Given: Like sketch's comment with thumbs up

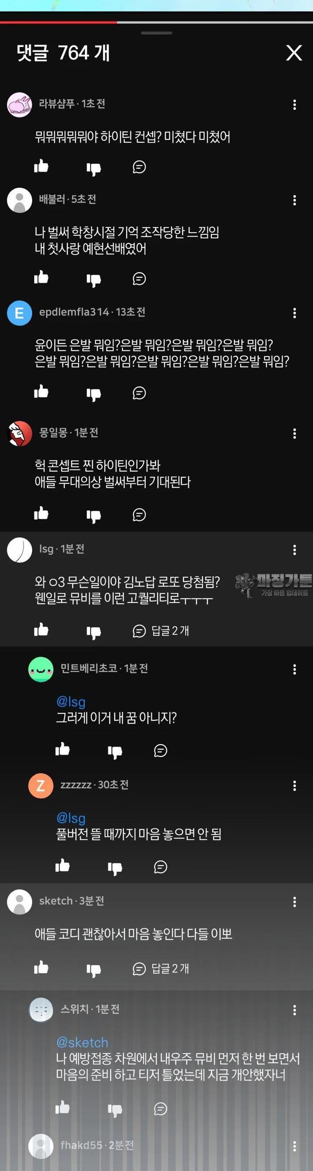Looking at the screenshot, I should [41, 968].
